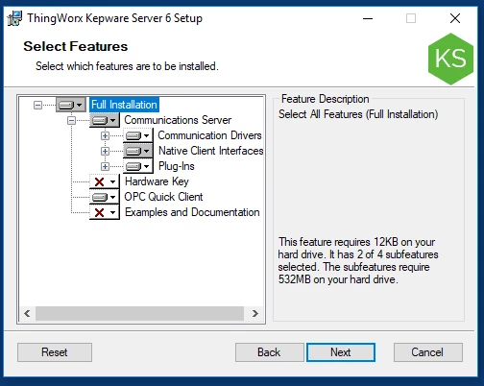The height and width of the screenshot is (386, 484).
Task: Select the Plug-Ins tree item
Action: click(x=177, y=166)
